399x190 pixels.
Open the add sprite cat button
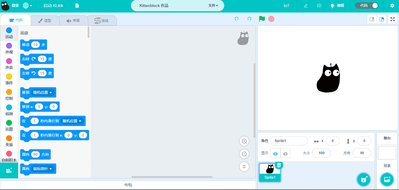pos(364,179)
